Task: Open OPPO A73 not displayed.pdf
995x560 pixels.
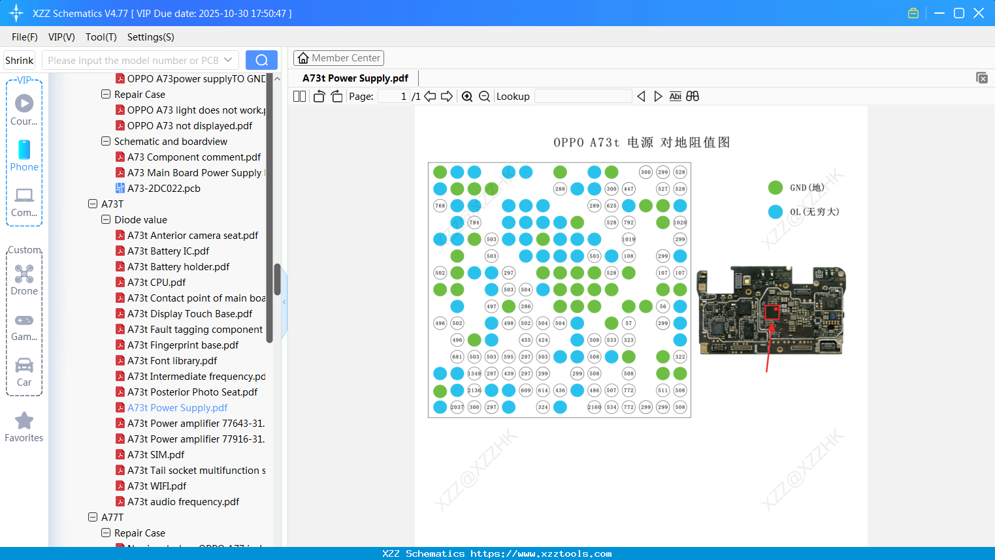Action: [189, 126]
